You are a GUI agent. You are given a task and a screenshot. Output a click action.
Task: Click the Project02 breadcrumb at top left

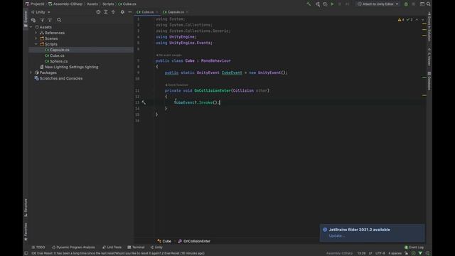(35, 4)
